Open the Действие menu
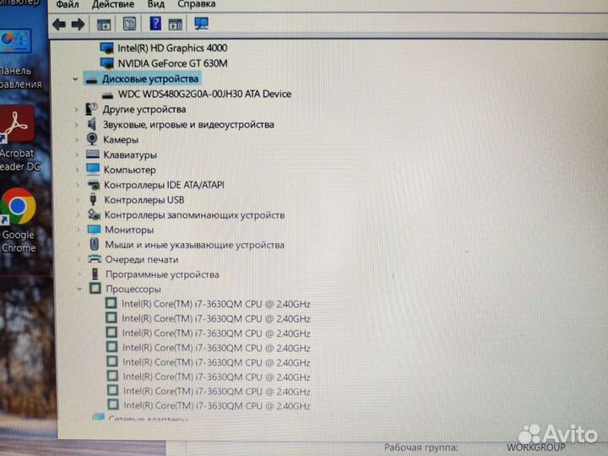608x456 pixels. click(113, 5)
